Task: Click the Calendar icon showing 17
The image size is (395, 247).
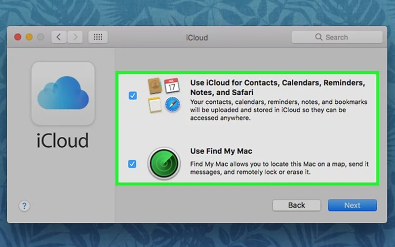Action: [172, 85]
